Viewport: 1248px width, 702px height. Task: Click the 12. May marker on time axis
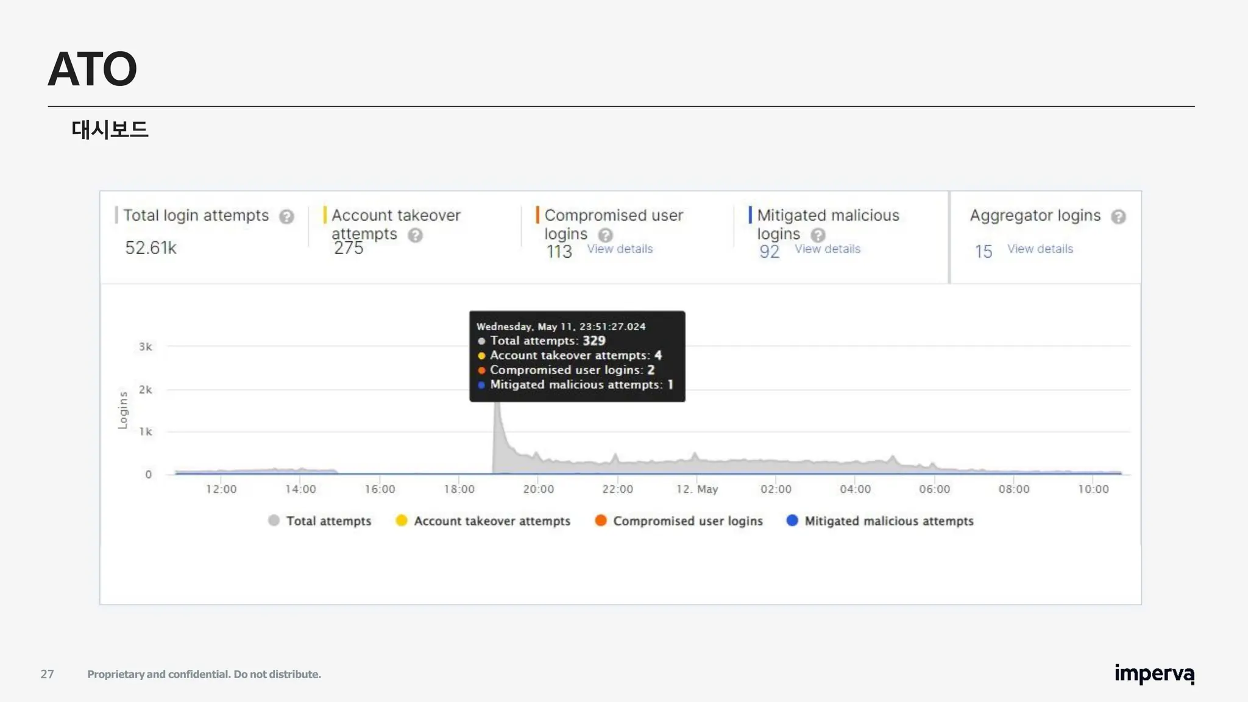point(697,489)
